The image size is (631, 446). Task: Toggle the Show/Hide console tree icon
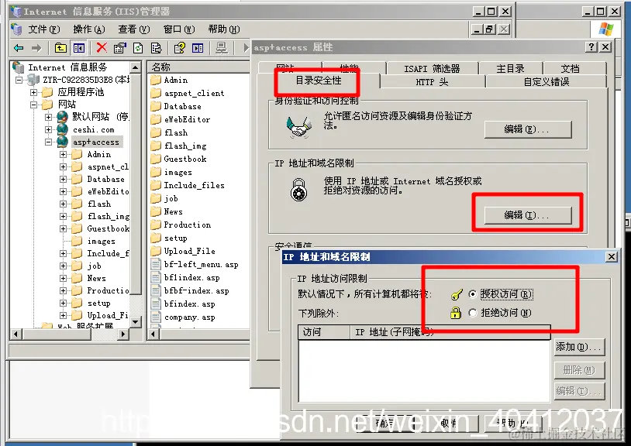pos(78,48)
